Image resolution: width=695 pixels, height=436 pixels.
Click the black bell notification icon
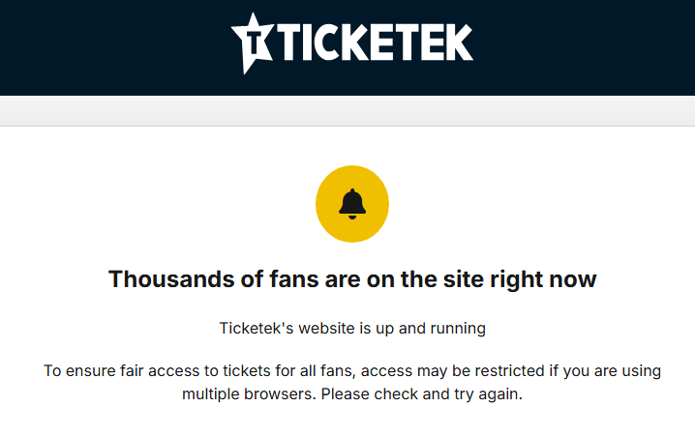tap(352, 203)
